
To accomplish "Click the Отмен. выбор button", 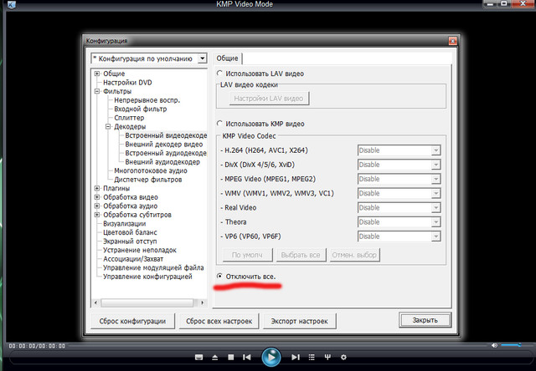I will click(x=354, y=255).
